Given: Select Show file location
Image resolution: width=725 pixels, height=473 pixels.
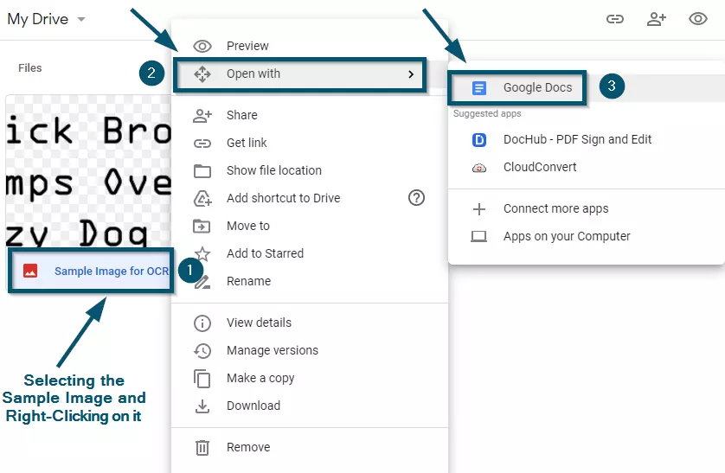Looking at the screenshot, I should pos(310,171).
